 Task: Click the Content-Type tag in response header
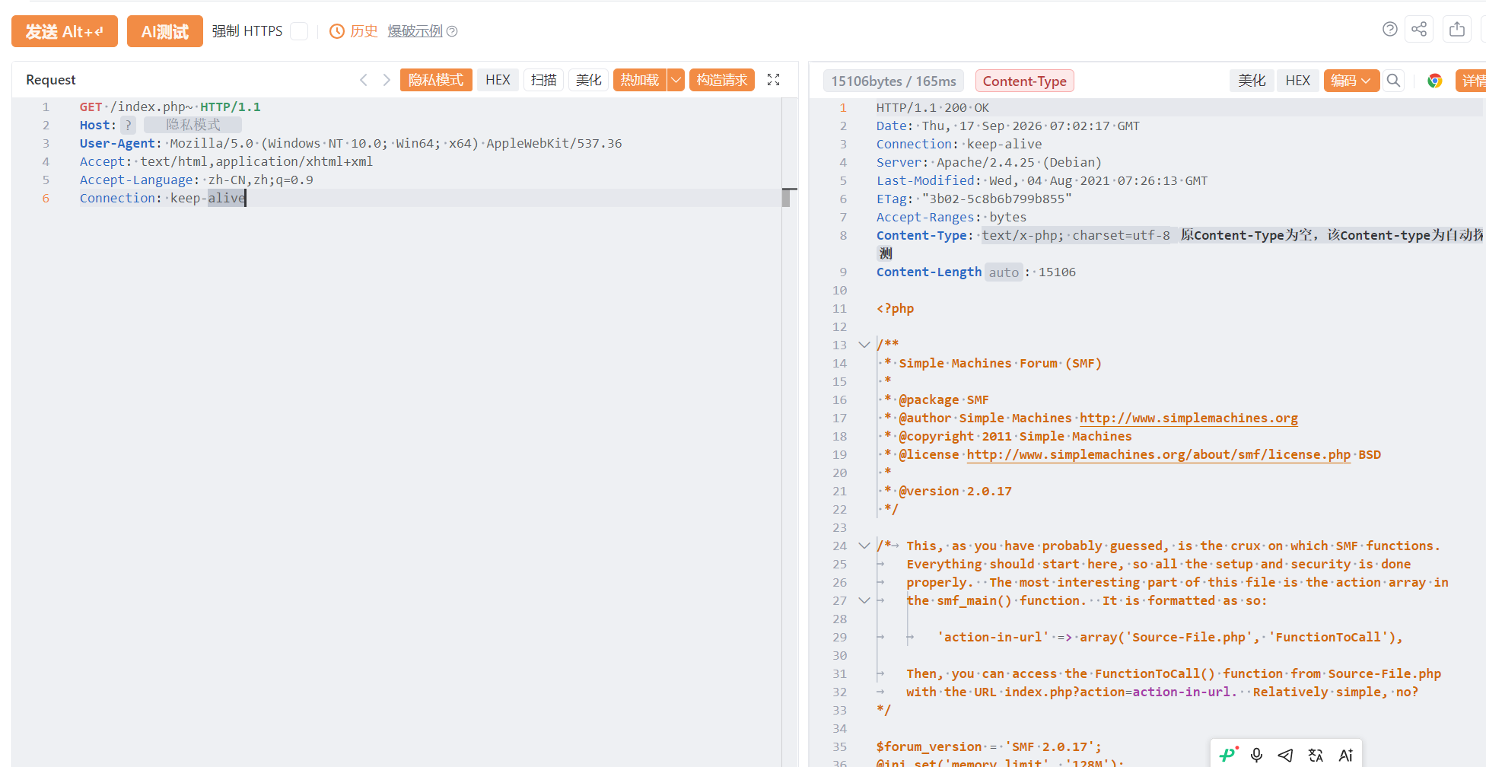coord(1024,81)
